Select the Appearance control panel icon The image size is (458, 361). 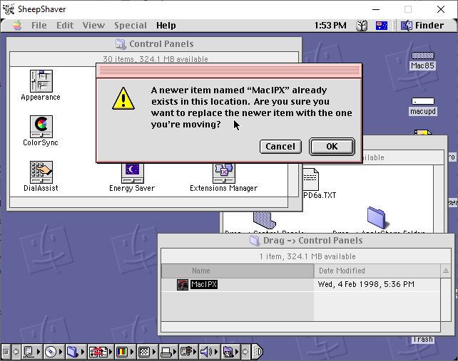[x=41, y=80]
